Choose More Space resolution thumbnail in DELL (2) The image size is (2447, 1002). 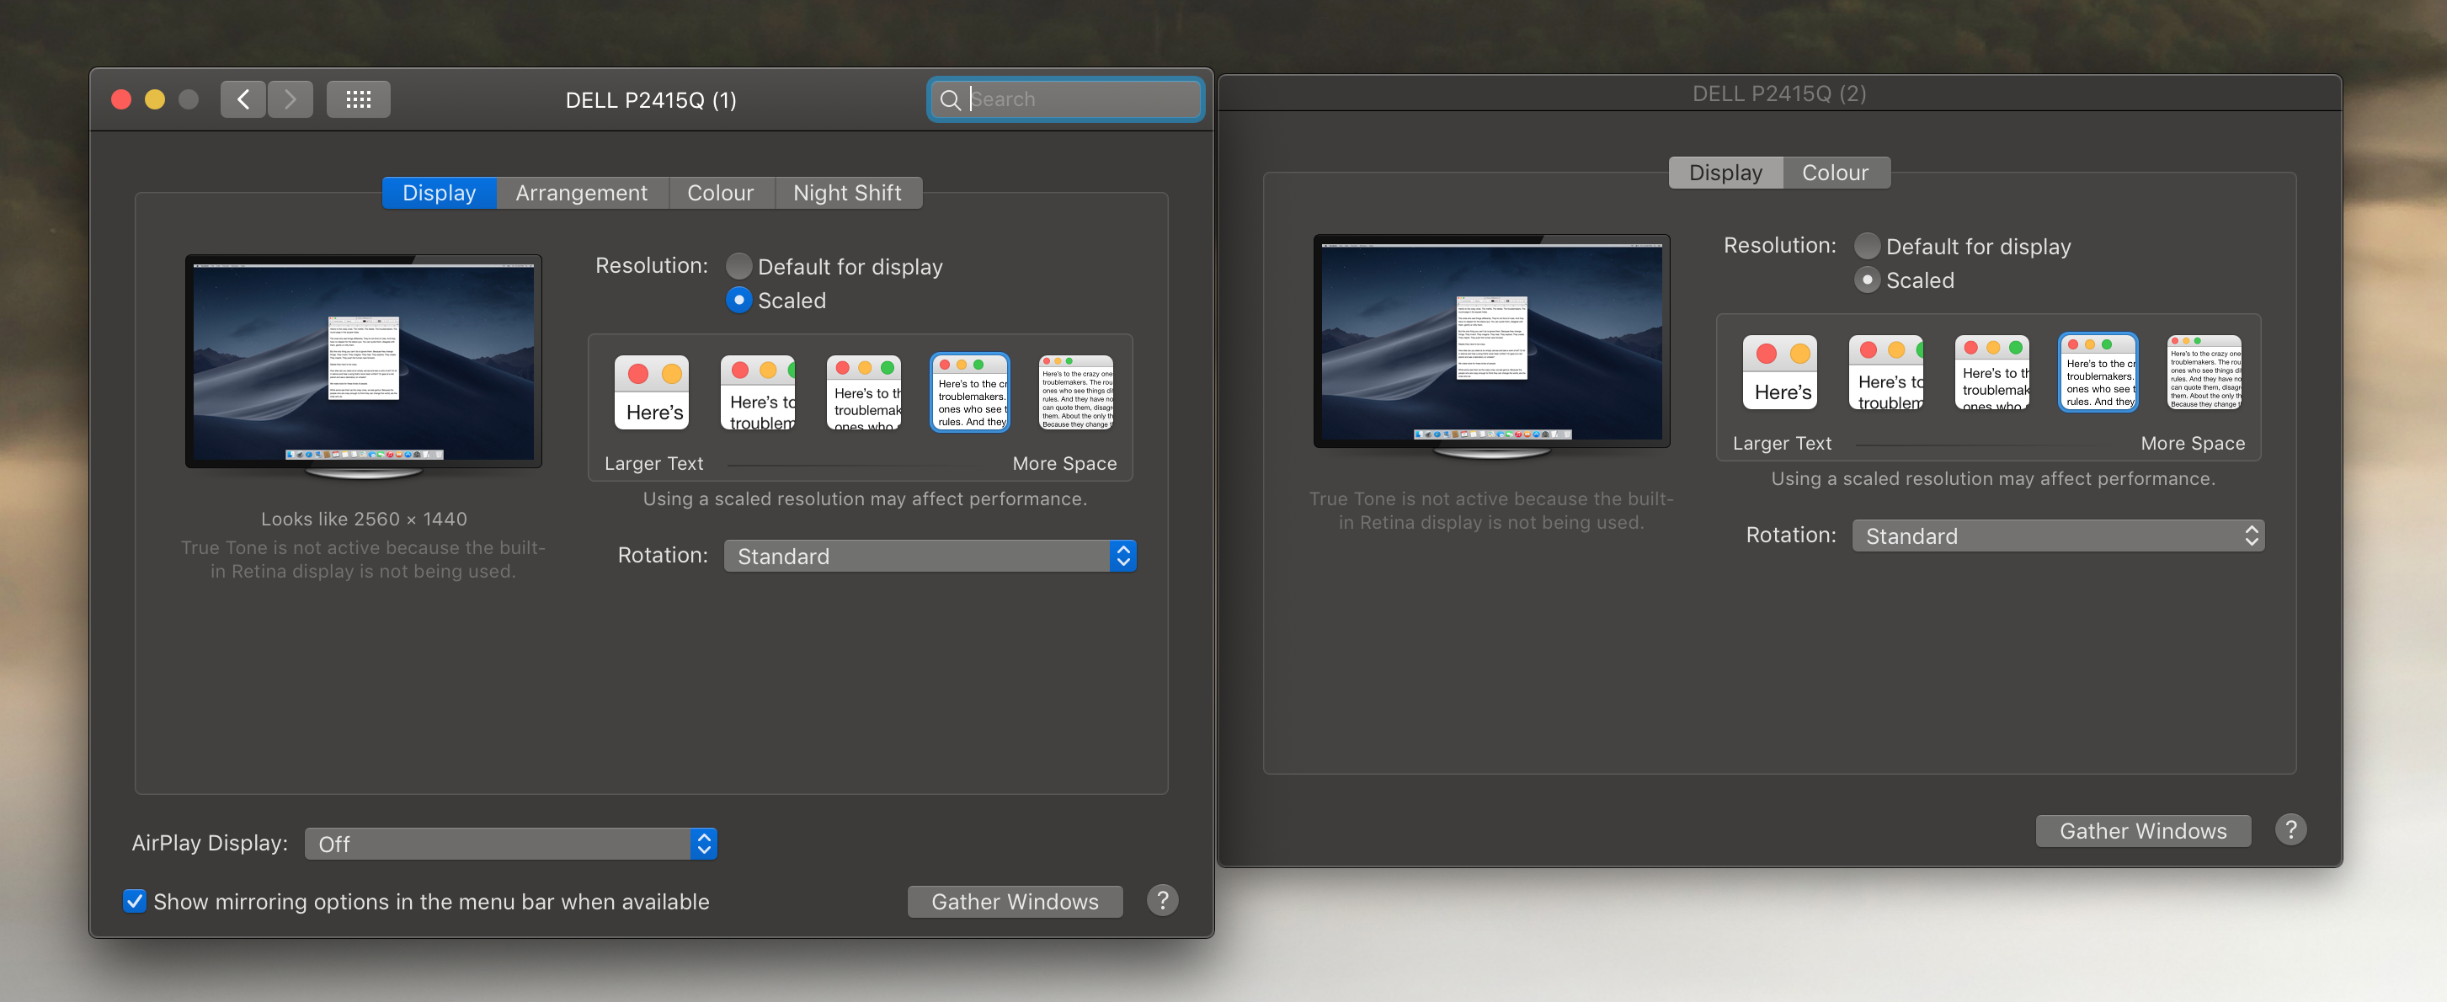(x=2204, y=372)
